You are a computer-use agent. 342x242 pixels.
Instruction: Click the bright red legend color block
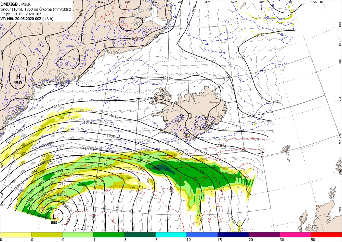click(326, 234)
